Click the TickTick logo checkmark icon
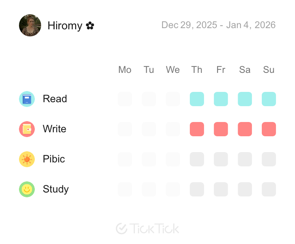The width and height of the screenshot is (295, 244). pos(121,229)
